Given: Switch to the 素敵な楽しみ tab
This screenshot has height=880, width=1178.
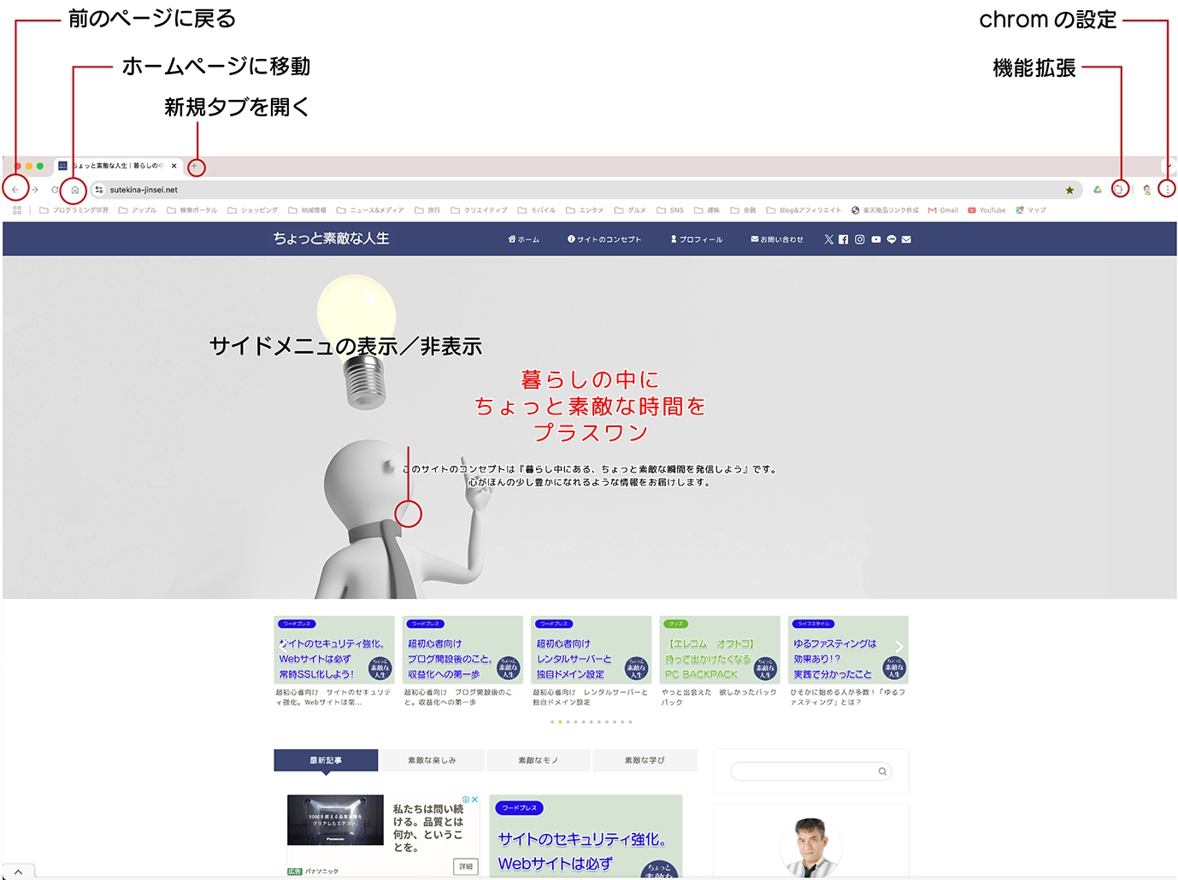Looking at the screenshot, I should 432,760.
